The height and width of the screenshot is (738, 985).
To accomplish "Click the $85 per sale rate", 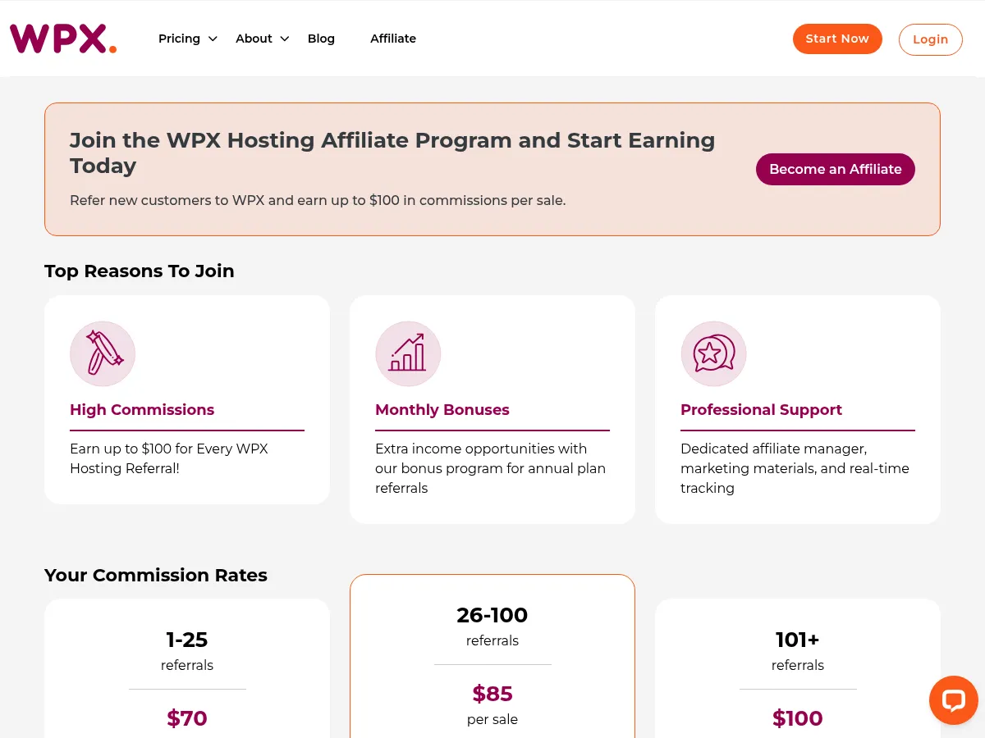I will click(x=492, y=693).
